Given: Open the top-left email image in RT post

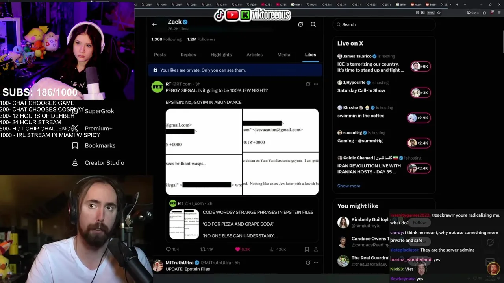Looking at the screenshot, I should pos(204,131).
